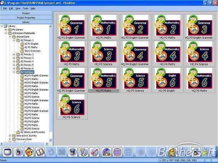Select AZ P1 Maths in tree
The image size is (218, 163).
click(31, 47)
